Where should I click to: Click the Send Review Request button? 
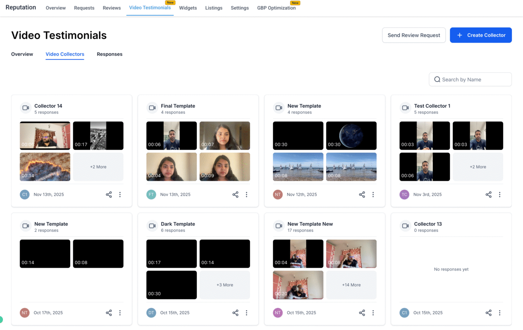[414, 35]
